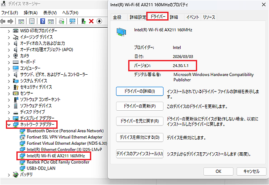Click the バッテリ battery icon
The width and height of the screenshot is (269, 185).
tap(16, 175)
